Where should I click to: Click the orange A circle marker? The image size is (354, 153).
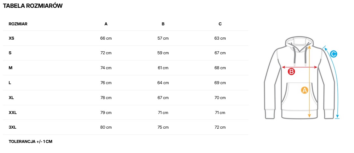pos(304,90)
